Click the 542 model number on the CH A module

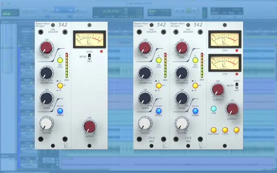tap(161, 25)
